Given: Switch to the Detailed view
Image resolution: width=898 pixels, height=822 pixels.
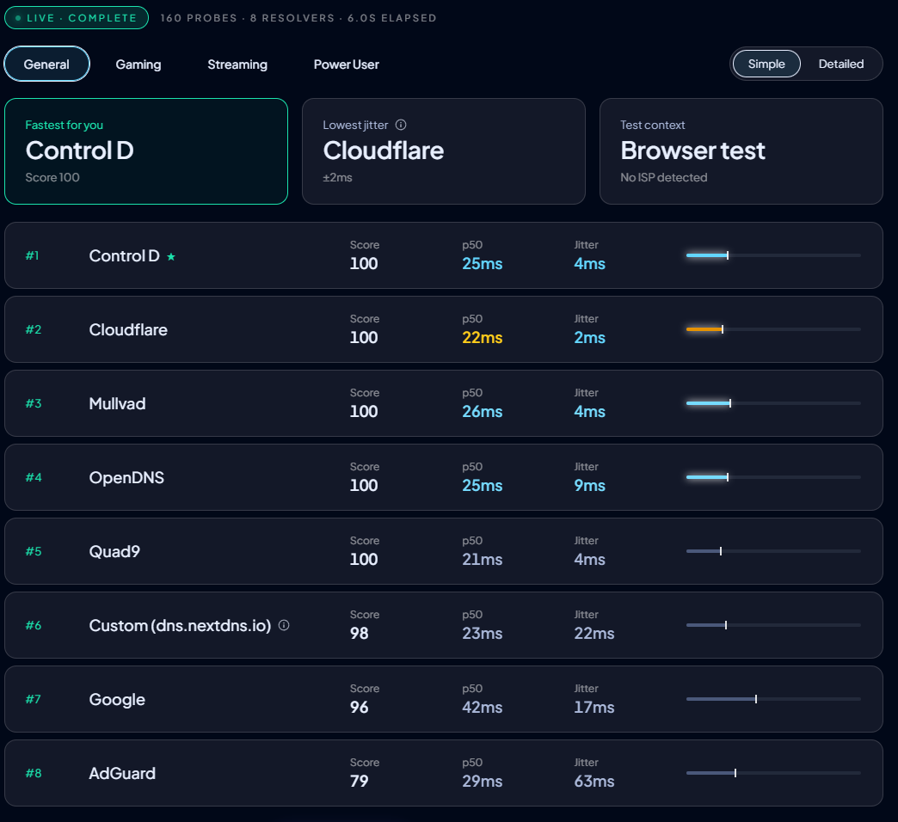Looking at the screenshot, I should click(x=840, y=64).
